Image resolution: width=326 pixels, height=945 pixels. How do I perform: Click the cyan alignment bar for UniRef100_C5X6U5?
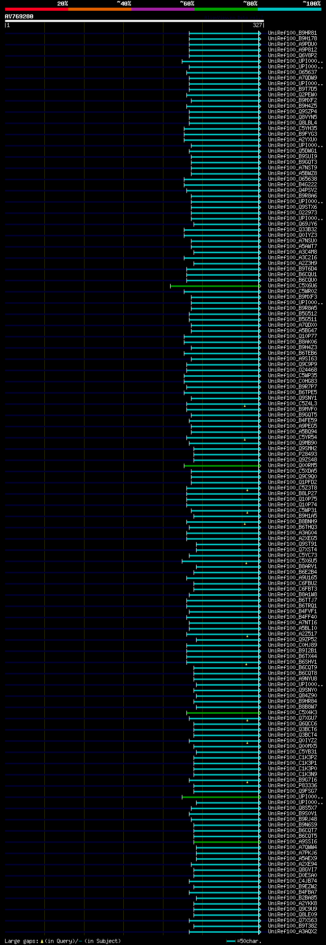[x=221, y=561]
